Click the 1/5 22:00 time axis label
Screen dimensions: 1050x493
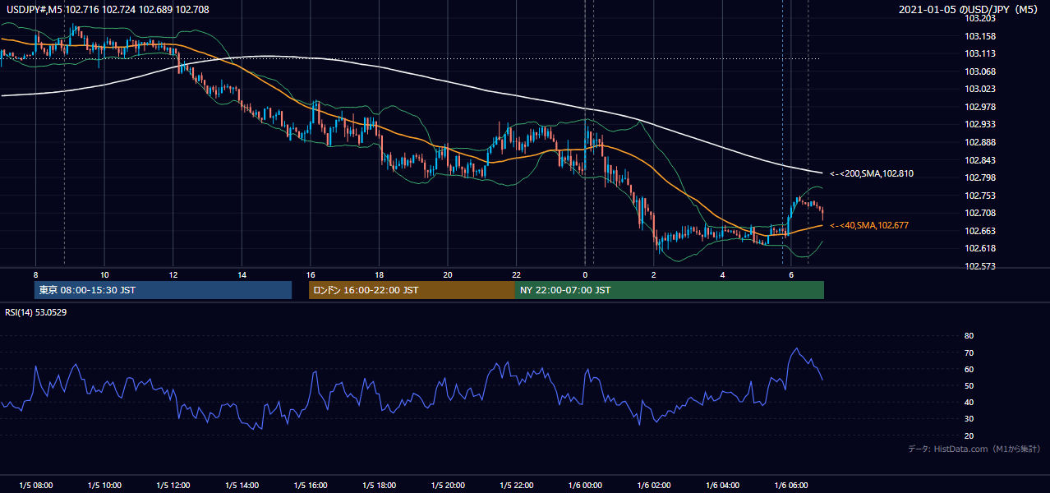click(516, 486)
